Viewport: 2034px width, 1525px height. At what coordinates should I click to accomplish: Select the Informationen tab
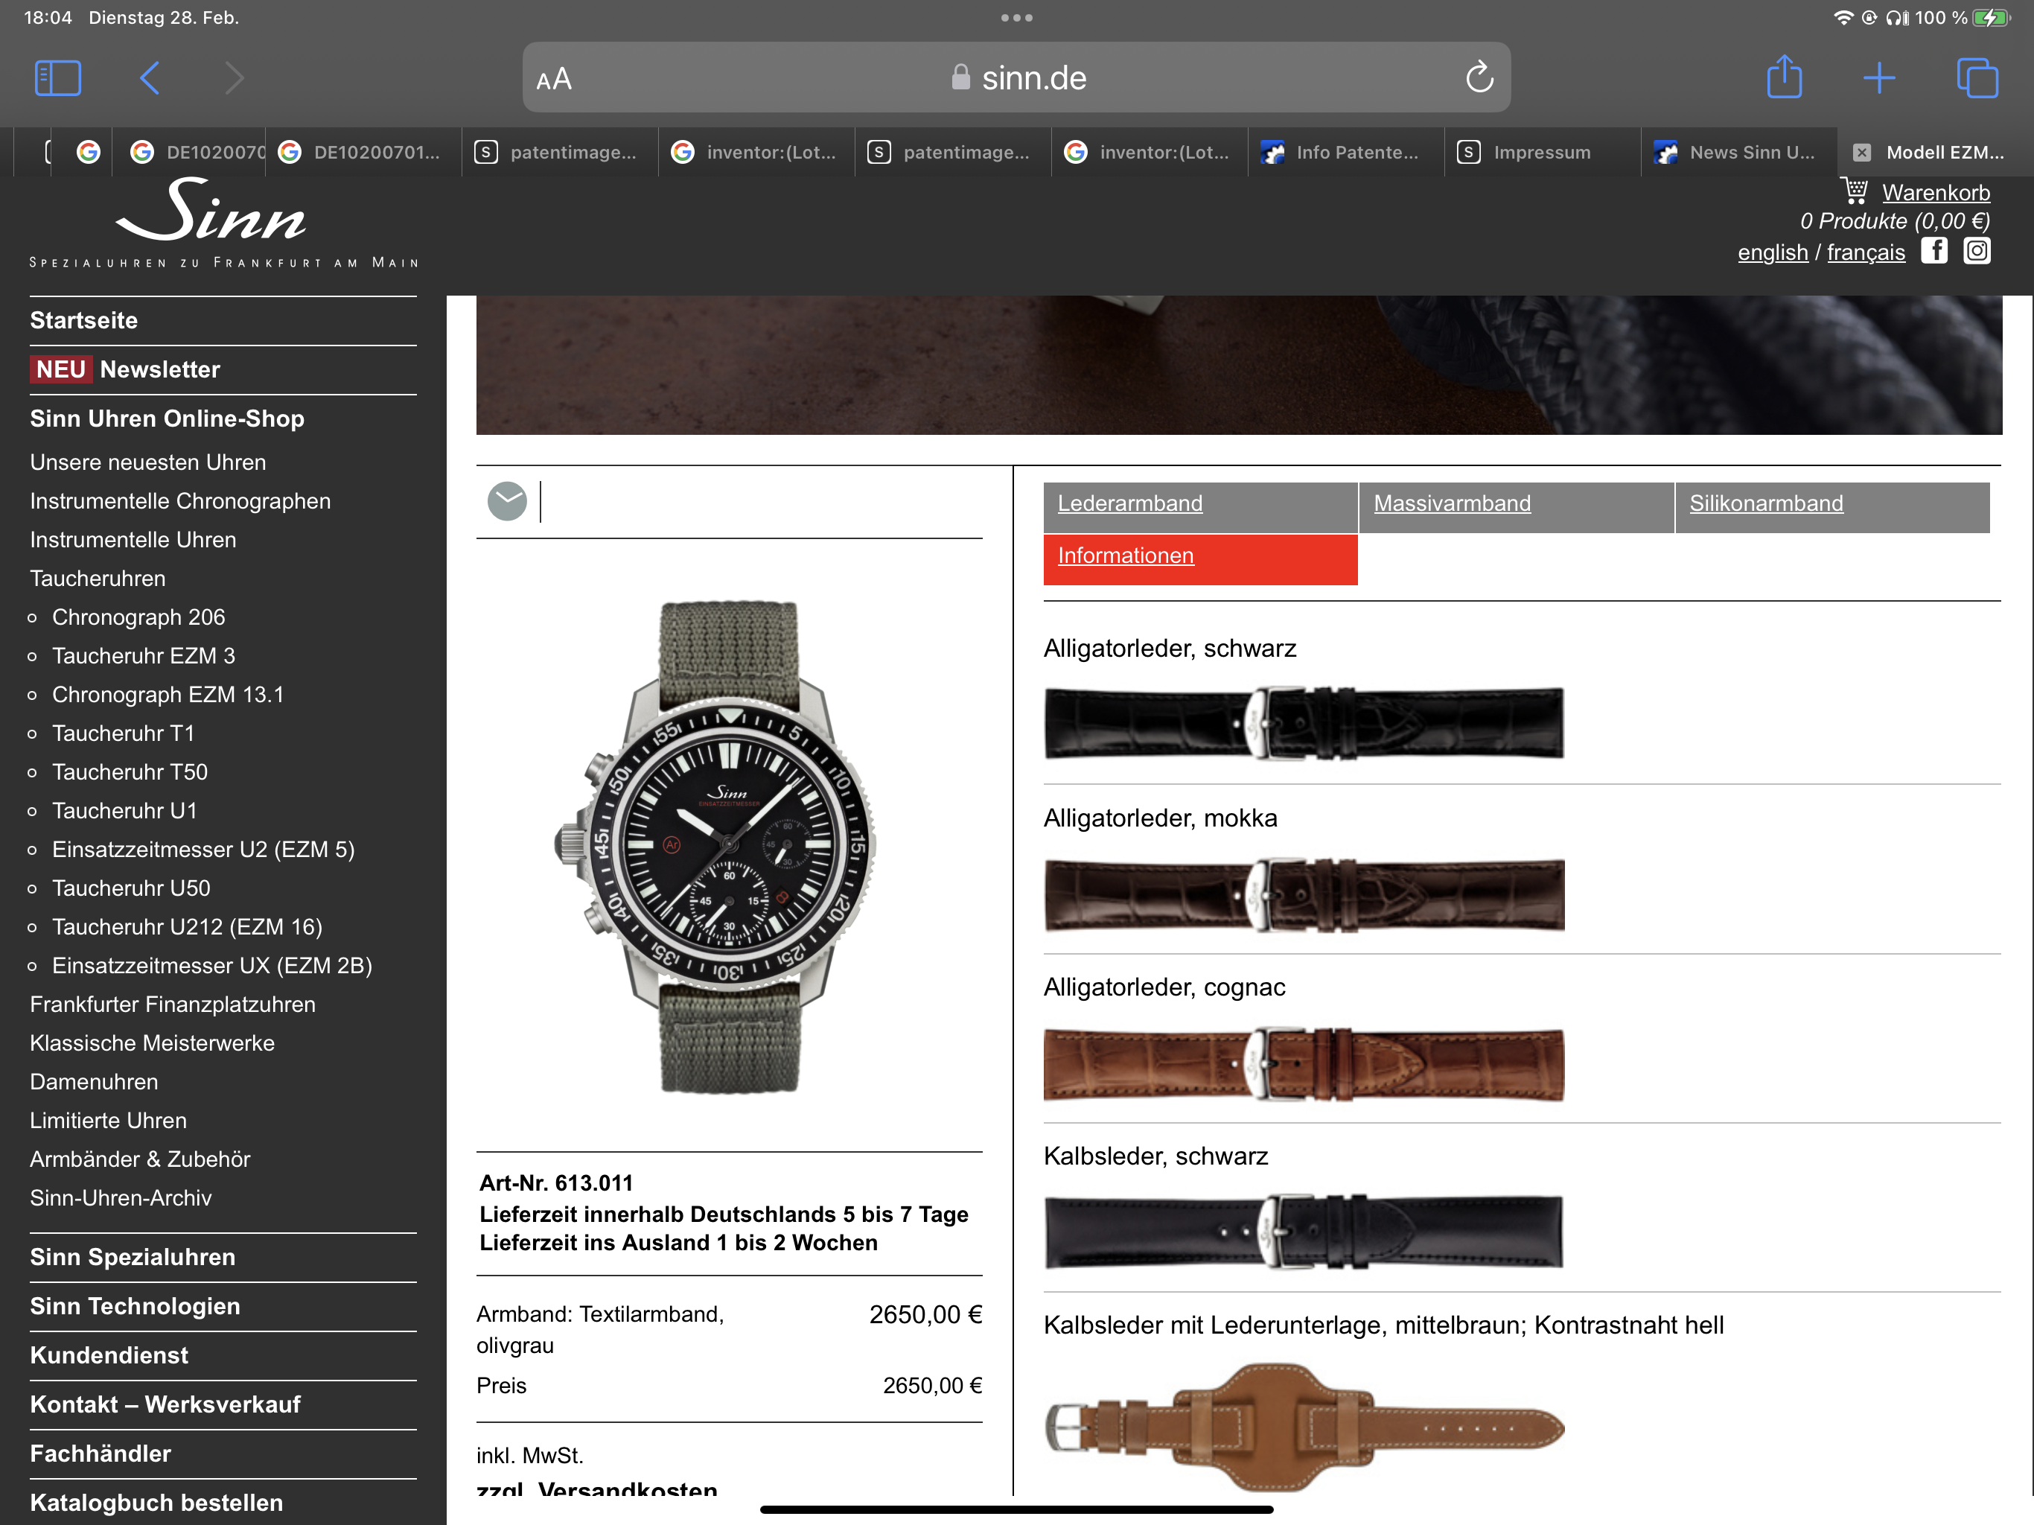pyautogui.click(x=1126, y=556)
